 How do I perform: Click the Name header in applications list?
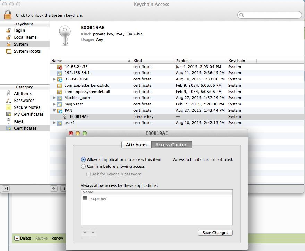[x=156, y=192]
